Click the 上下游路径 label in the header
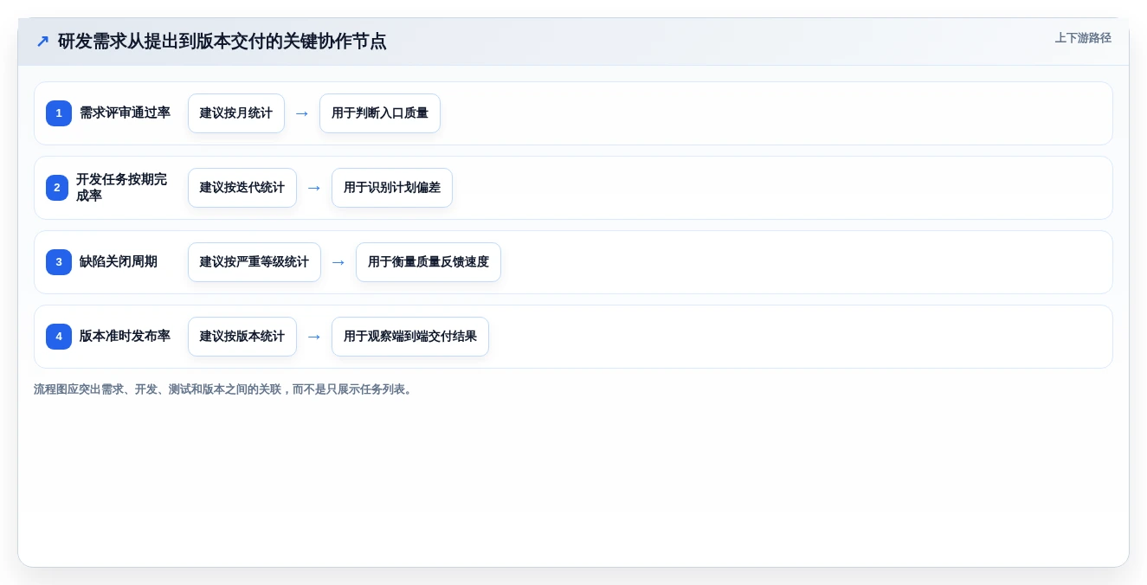 click(x=1083, y=38)
